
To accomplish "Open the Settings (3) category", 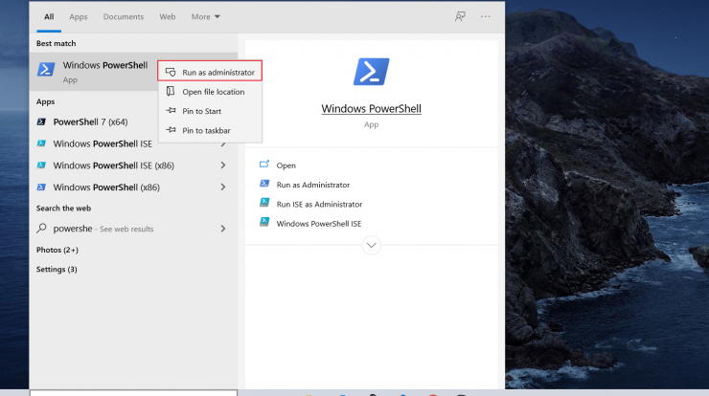I will click(x=57, y=269).
